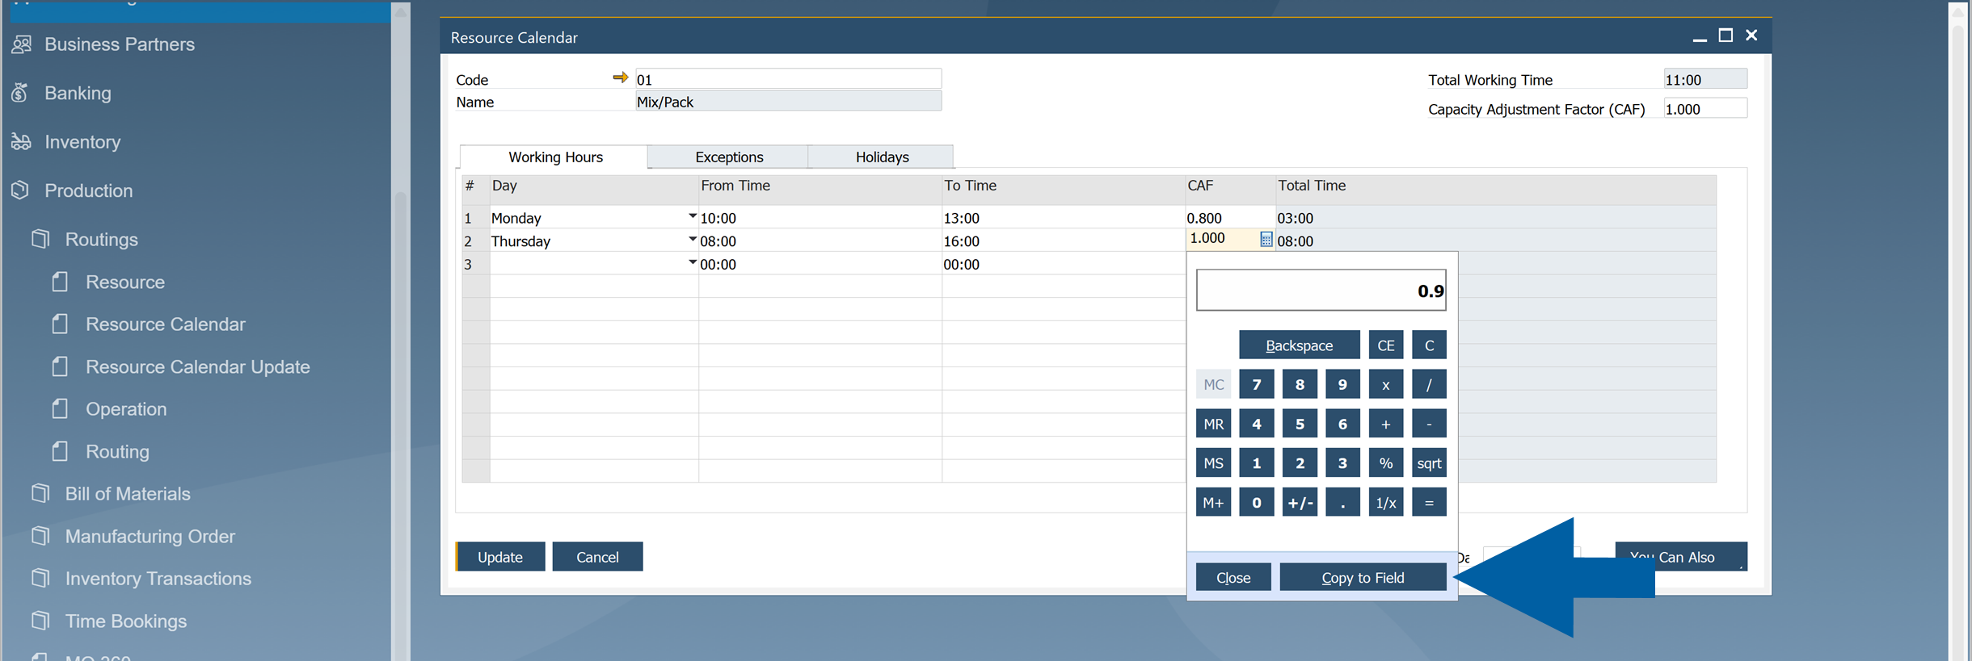Image resolution: width=1972 pixels, height=661 pixels.
Task: Switch to the Working Hours tab
Action: point(554,157)
